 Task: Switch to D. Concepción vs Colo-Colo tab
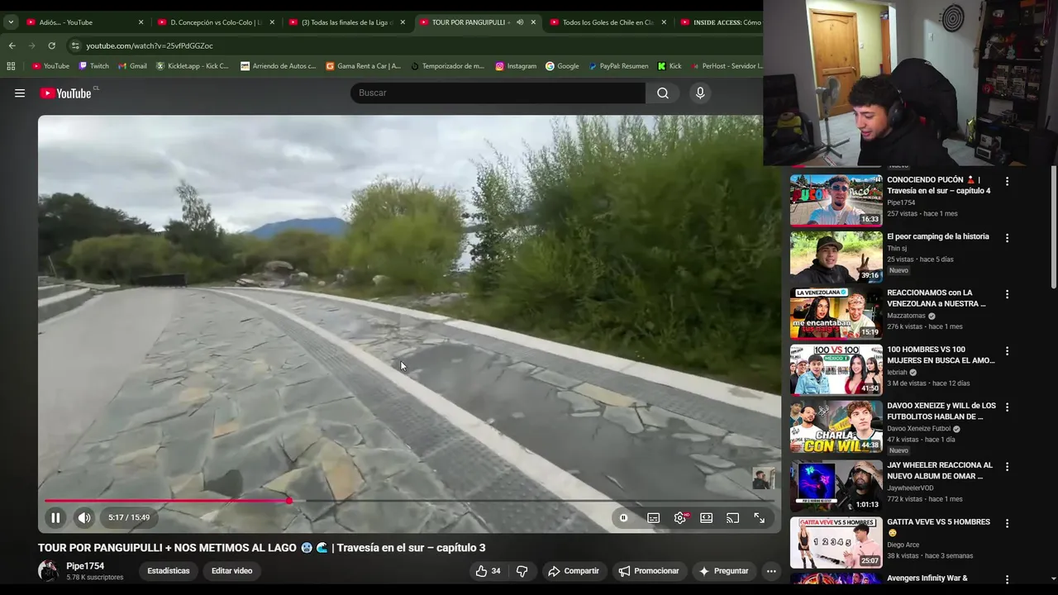click(215, 22)
